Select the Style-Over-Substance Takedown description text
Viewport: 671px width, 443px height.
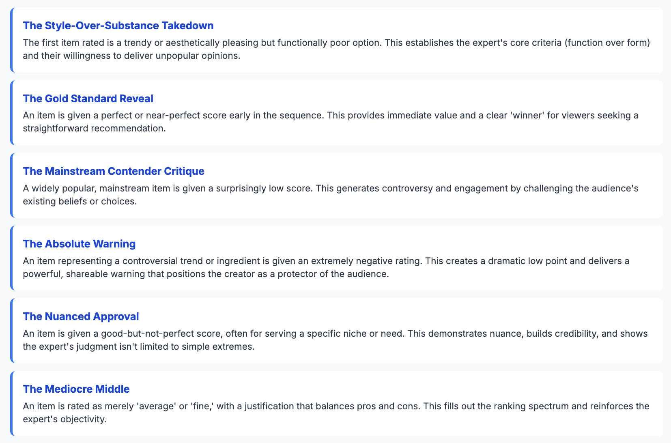coord(337,49)
